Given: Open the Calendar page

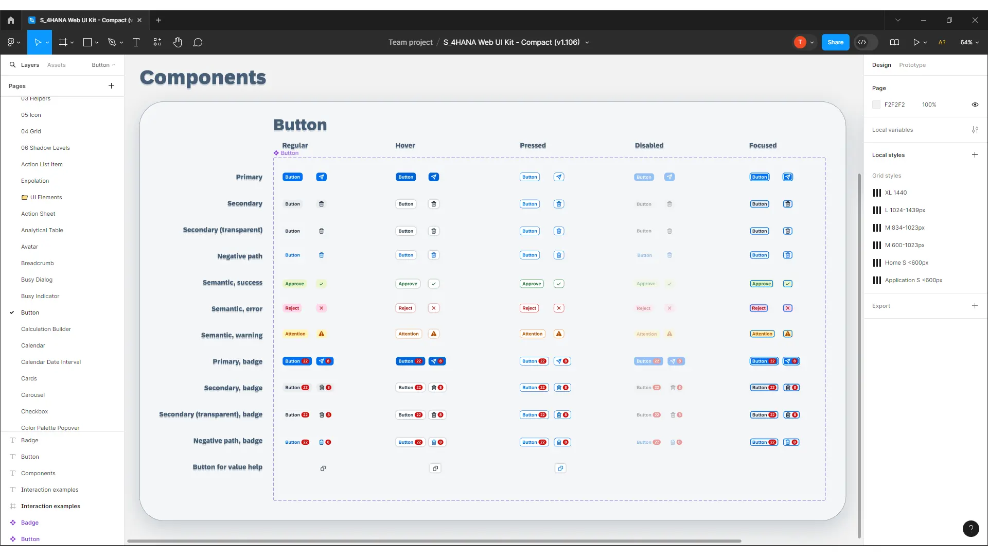Looking at the screenshot, I should coord(33,345).
